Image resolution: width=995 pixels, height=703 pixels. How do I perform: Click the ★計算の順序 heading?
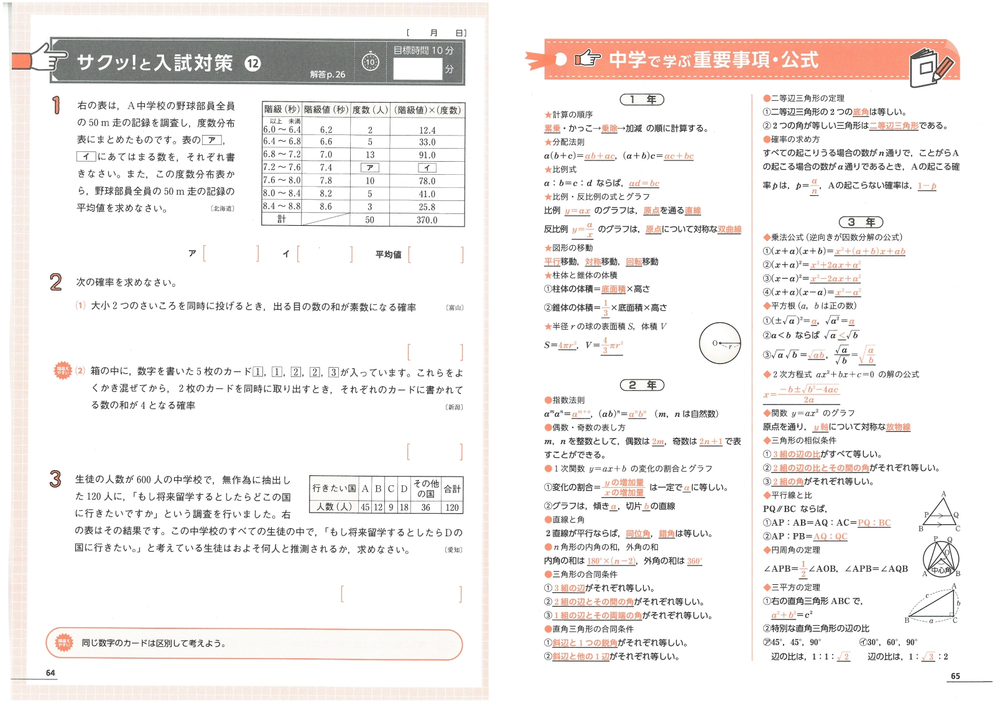point(568,114)
